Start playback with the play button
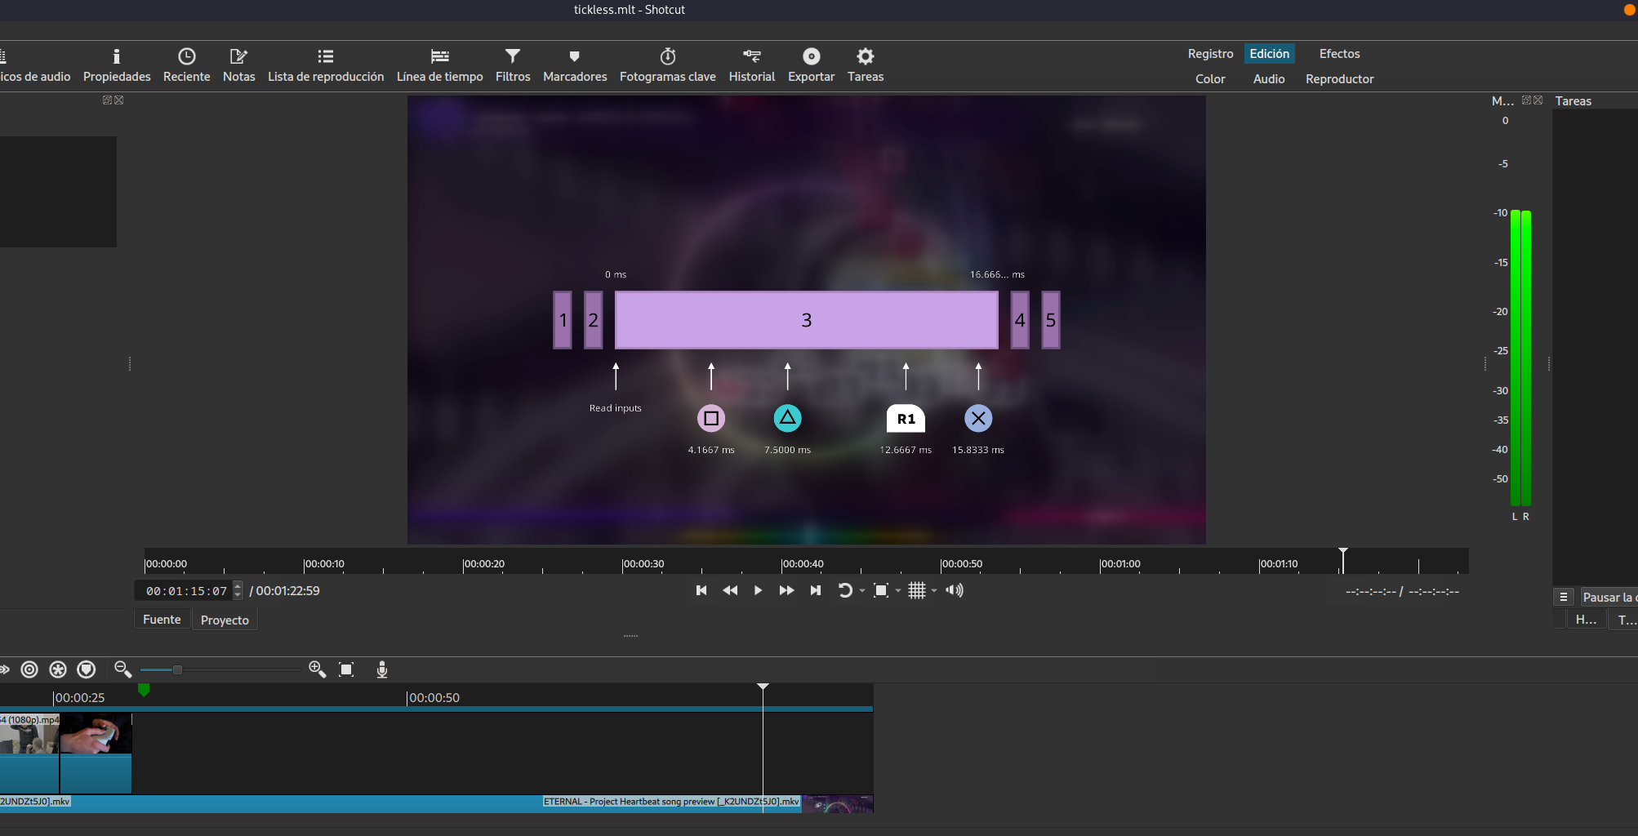This screenshot has width=1638, height=836. (758, 590)
